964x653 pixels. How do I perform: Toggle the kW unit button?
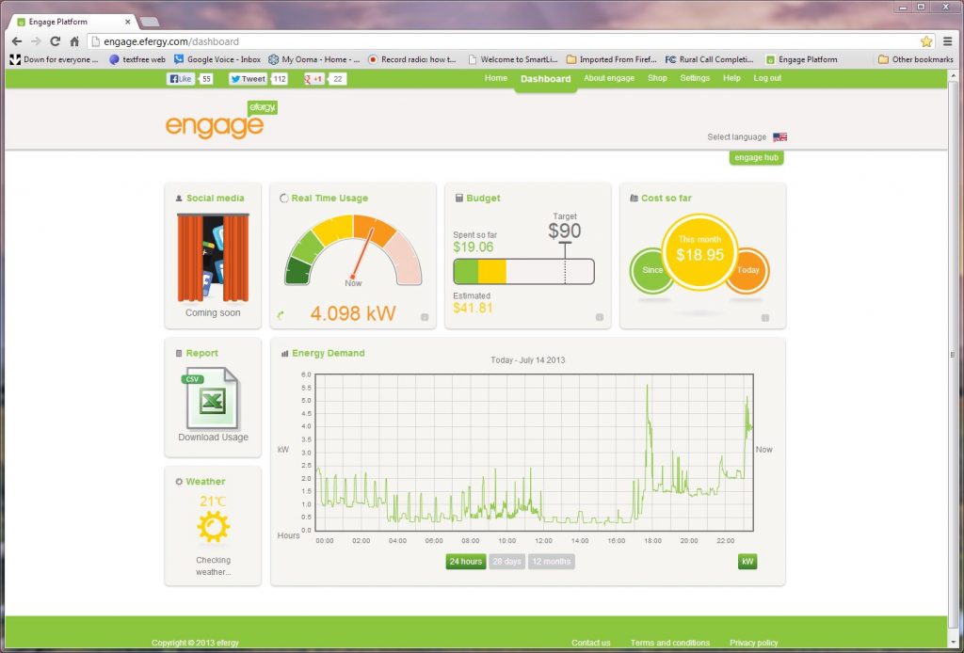point(747,562)
